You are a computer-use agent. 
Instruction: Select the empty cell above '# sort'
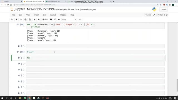95,46
